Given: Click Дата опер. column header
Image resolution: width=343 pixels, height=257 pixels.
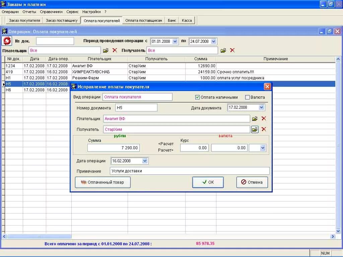Looking at the screenshot, I should (x=59, y=59).
